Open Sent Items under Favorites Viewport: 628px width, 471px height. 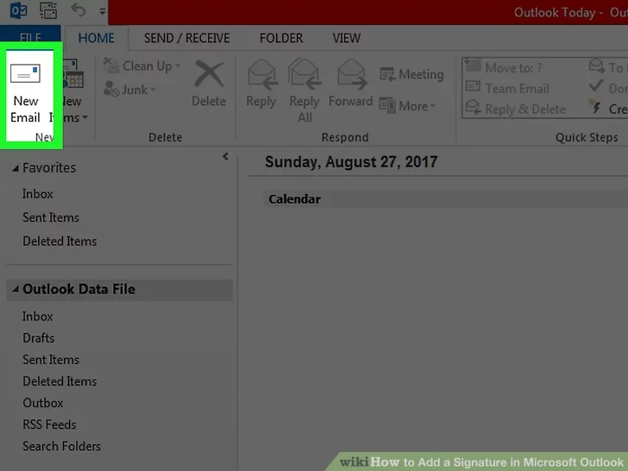click(51, 217)
